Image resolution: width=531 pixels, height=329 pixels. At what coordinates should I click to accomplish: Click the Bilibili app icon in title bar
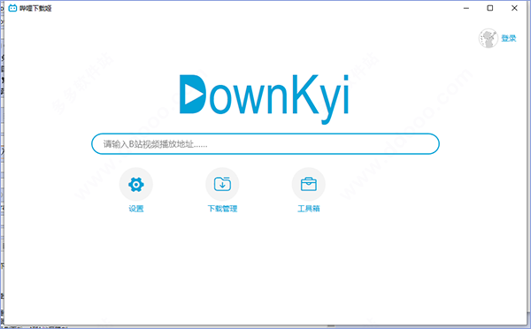pyautogui.click(x=12, y=8)
